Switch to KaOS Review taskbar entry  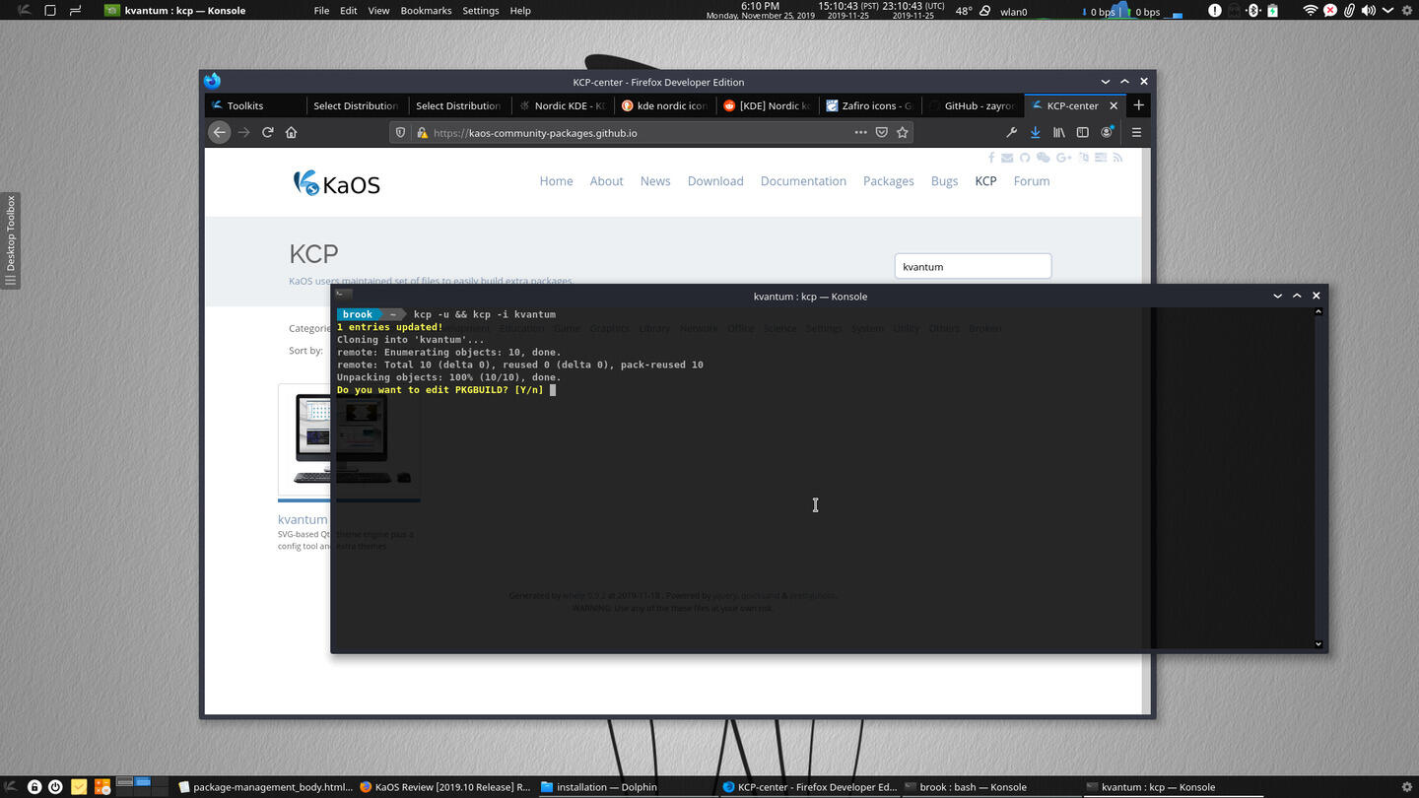pos(445,787)
